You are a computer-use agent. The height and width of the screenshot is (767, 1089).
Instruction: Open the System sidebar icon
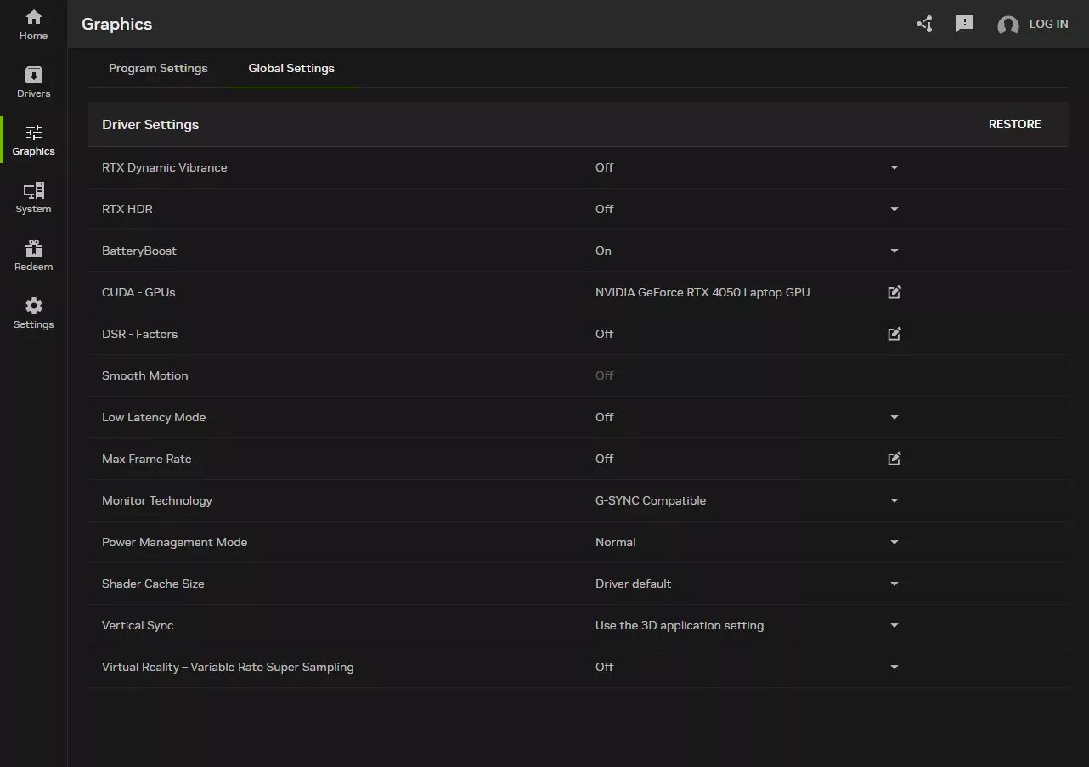coord(33,198)
